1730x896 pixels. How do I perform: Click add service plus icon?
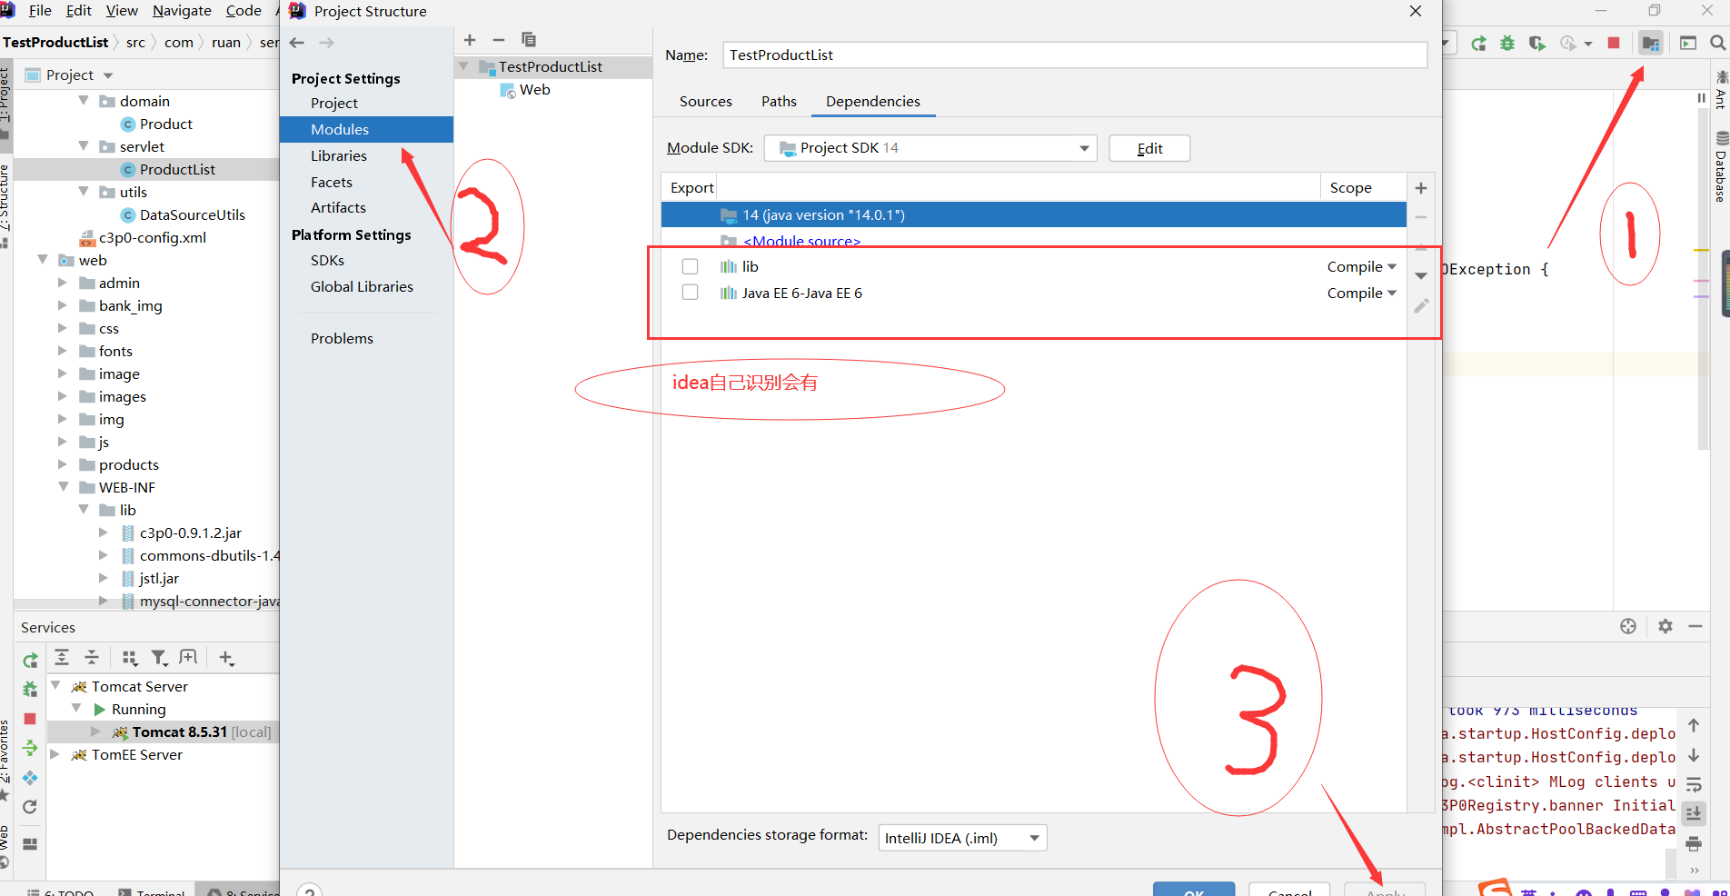(x=226, y=657)
